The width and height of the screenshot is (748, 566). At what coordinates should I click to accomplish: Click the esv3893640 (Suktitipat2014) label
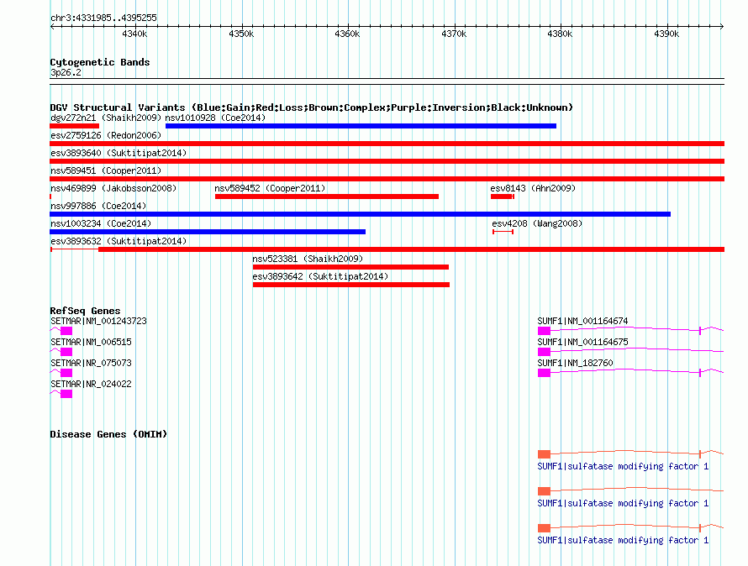pyautogui.click(x=119, y=153)
